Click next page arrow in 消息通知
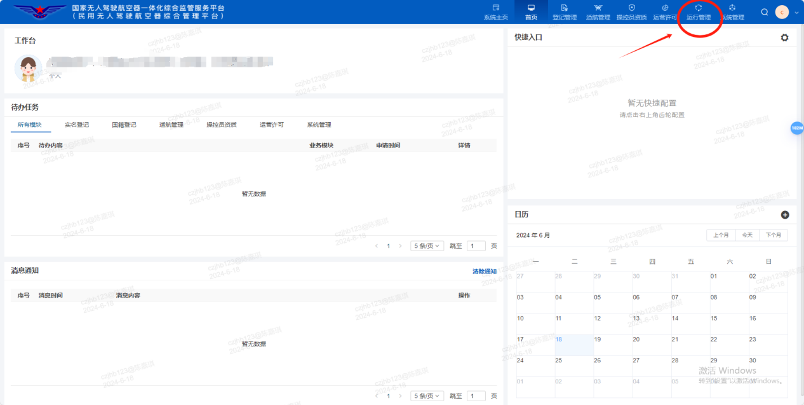Screen dimensions: 804x405 tap(400, 395)
